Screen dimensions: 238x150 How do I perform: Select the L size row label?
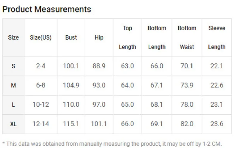coord(13,105)
